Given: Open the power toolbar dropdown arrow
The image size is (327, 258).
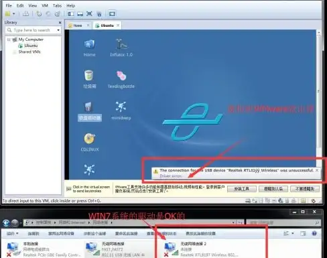Looking at the screenshot, I should (14, 14).
